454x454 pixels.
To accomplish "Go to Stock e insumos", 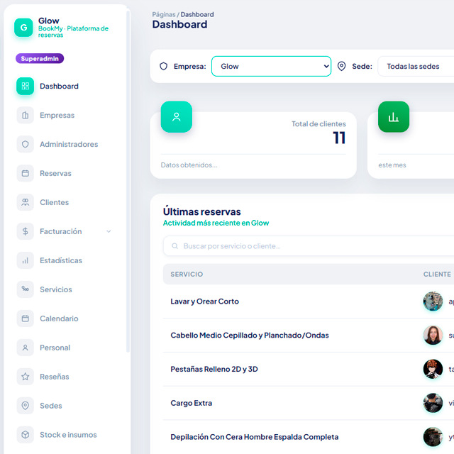I will [64, 435].
